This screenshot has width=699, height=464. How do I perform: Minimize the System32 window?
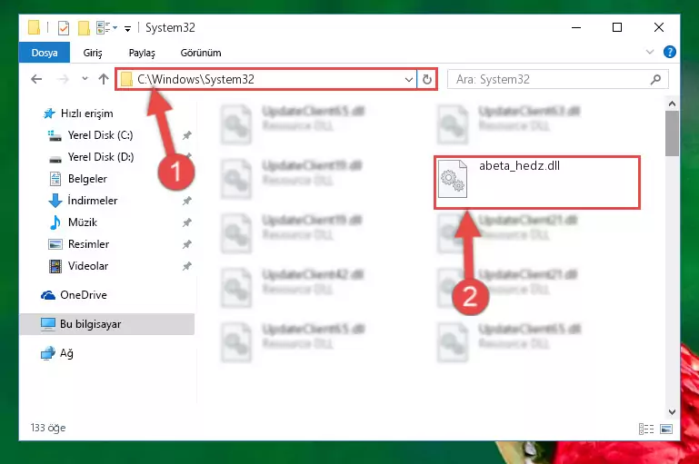pos(576,27)
